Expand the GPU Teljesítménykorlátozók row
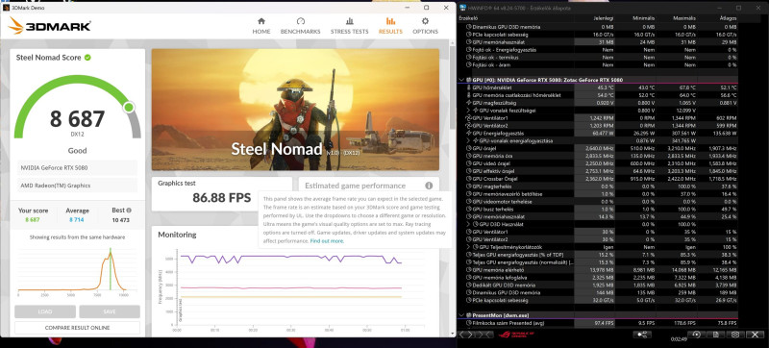Viewport: 769px width, 348px height. [x=468, y=247]
